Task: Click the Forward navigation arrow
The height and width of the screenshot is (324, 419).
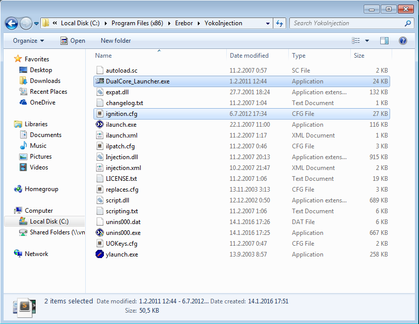Action: (x=26, y=24)
